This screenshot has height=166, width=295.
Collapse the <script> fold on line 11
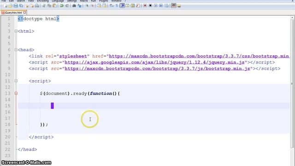pos(16,81)
